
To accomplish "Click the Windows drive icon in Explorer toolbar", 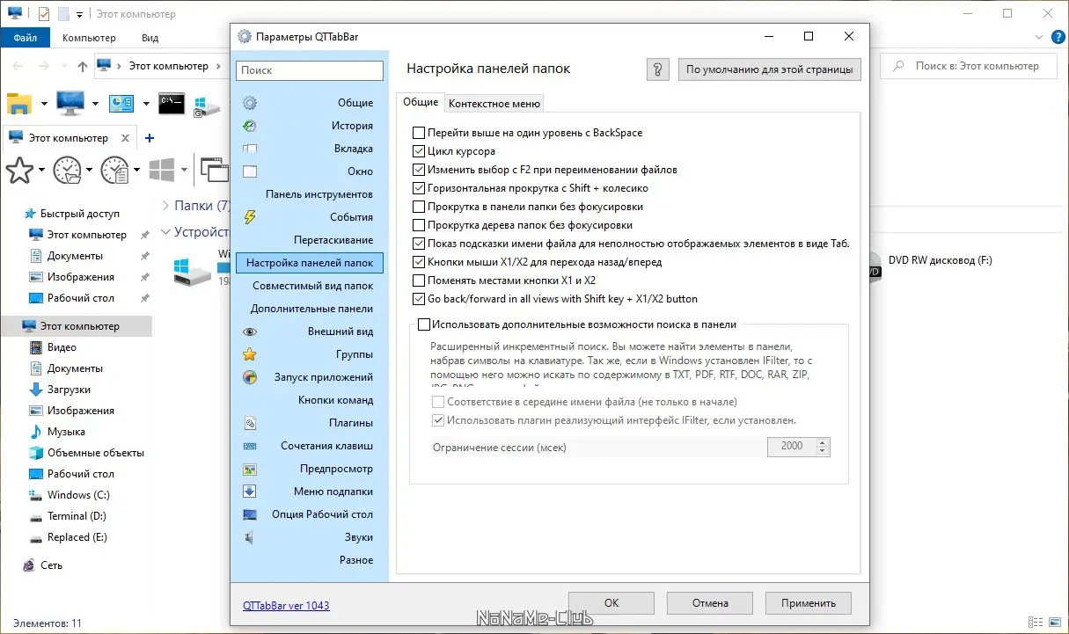I will [x=208, y=106].
